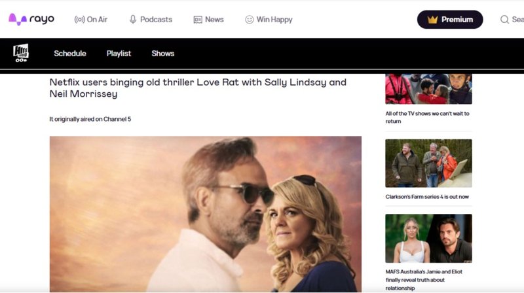
Task: Open the Love Rat main article image
Action: click(x=206, y=214)
